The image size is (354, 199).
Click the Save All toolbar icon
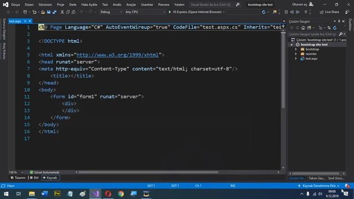coord(54,12)
